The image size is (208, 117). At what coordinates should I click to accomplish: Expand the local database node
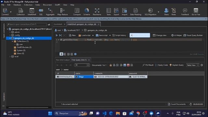[10, 57]
